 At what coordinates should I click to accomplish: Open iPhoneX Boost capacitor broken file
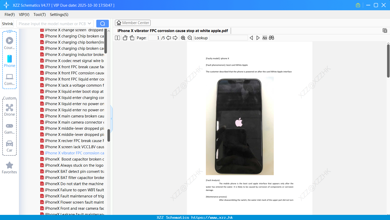click(72, 159)
